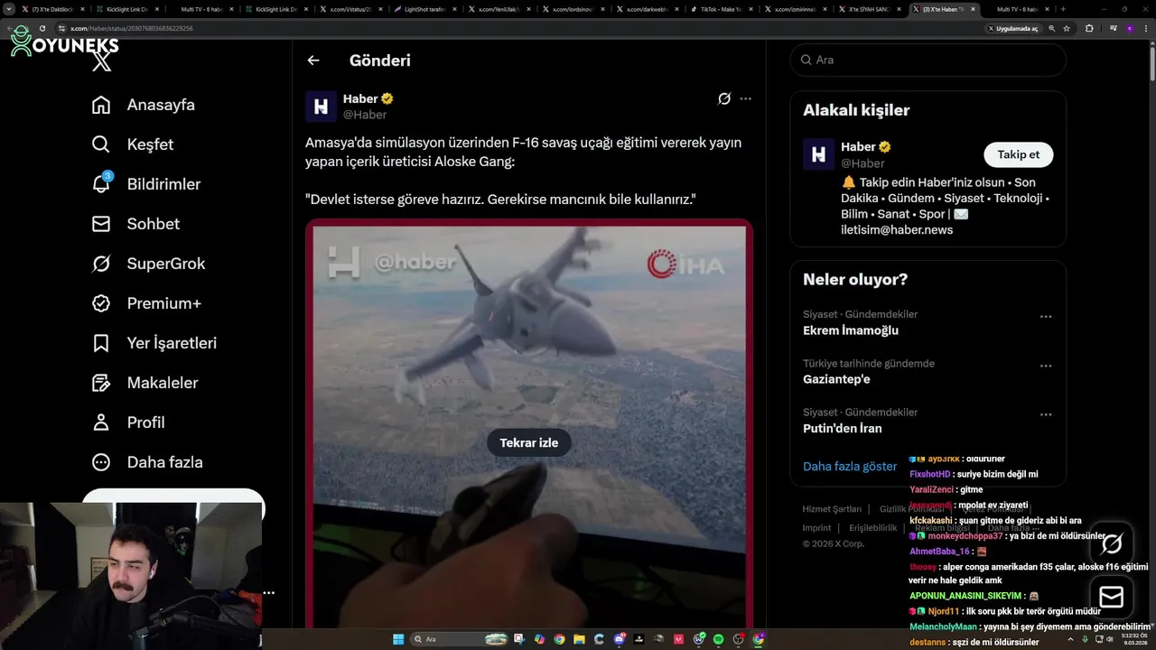Open Sohbet messages envelope
The image size is (1156, 650).
coord(101,224)
